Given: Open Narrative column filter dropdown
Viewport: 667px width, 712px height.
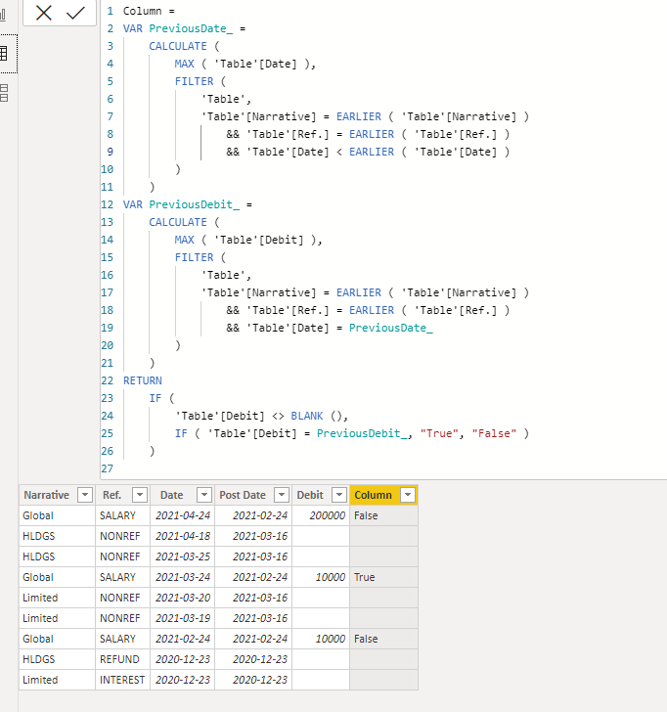Looking at the screenshot, I should tap(85, 495).
